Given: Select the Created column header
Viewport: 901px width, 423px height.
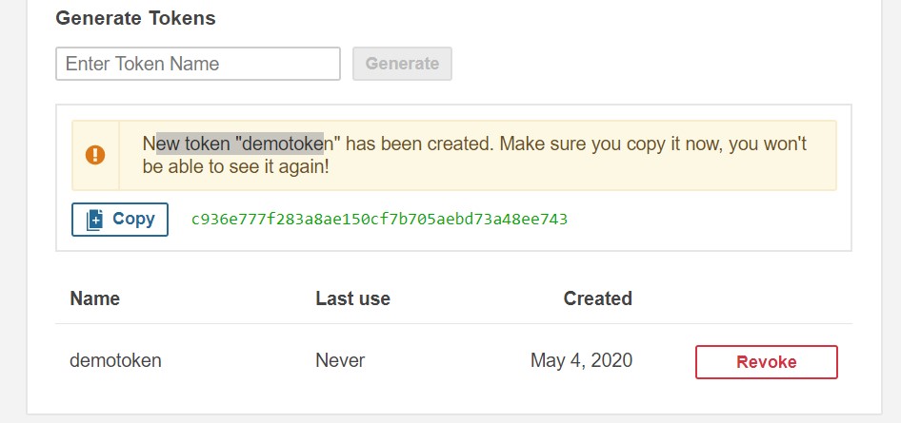Looking at the screenshot, I should click(x=597, y=298).
